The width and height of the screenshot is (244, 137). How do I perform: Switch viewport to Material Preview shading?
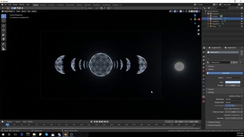coord(194,11)
